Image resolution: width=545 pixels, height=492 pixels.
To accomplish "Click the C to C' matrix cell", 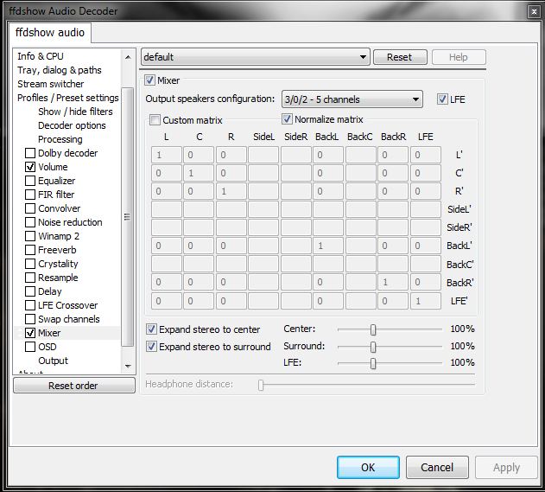I will pyautogui.click(x=199, y=173).
